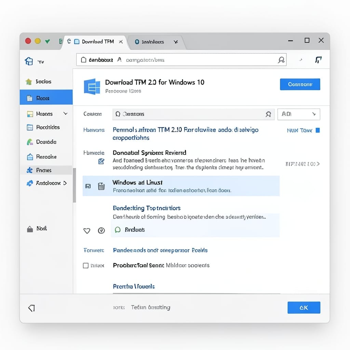350x350 pixels.
Task: Select the Windows ad Linust row
Action: pos(181,186)
